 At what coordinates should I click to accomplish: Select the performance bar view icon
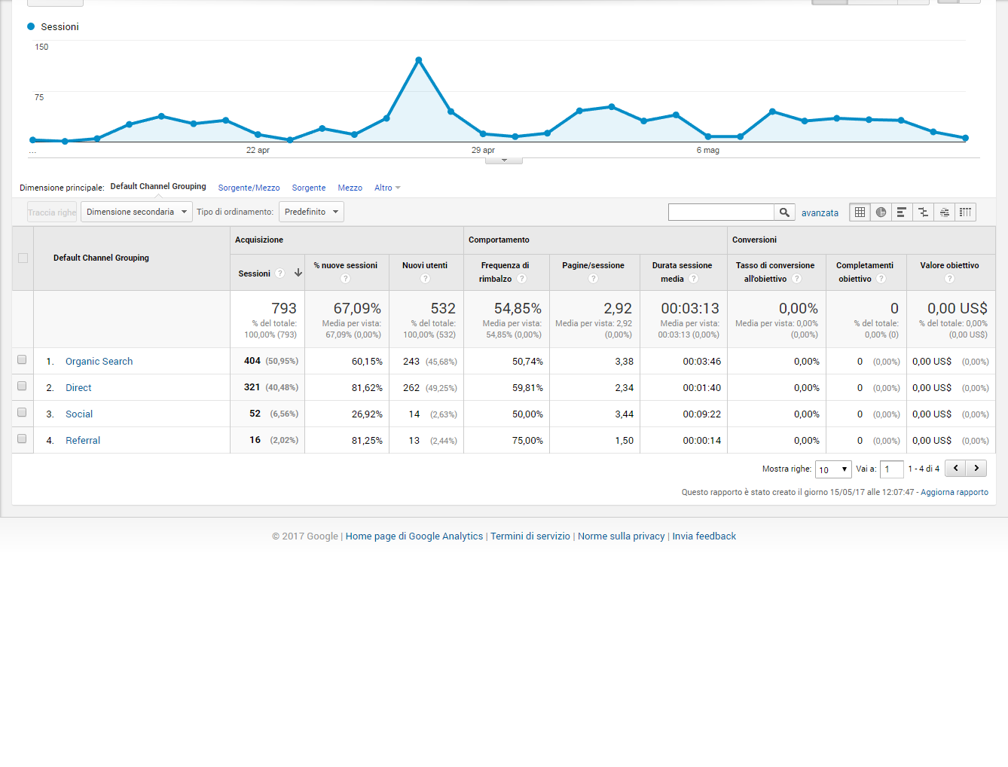(902, 212)
